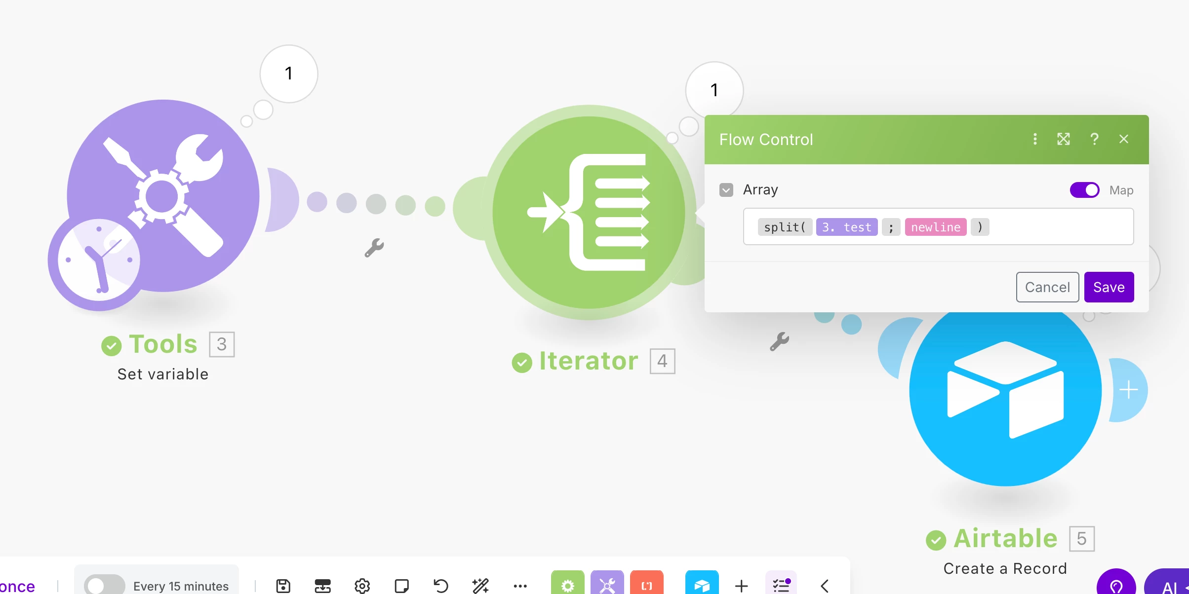
Task: Click the Cancel button
Action: 1047,287
